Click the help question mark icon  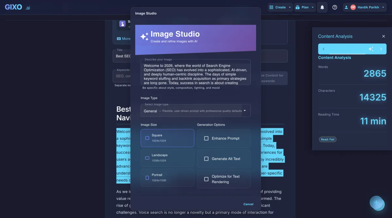(x=335, y=7)
